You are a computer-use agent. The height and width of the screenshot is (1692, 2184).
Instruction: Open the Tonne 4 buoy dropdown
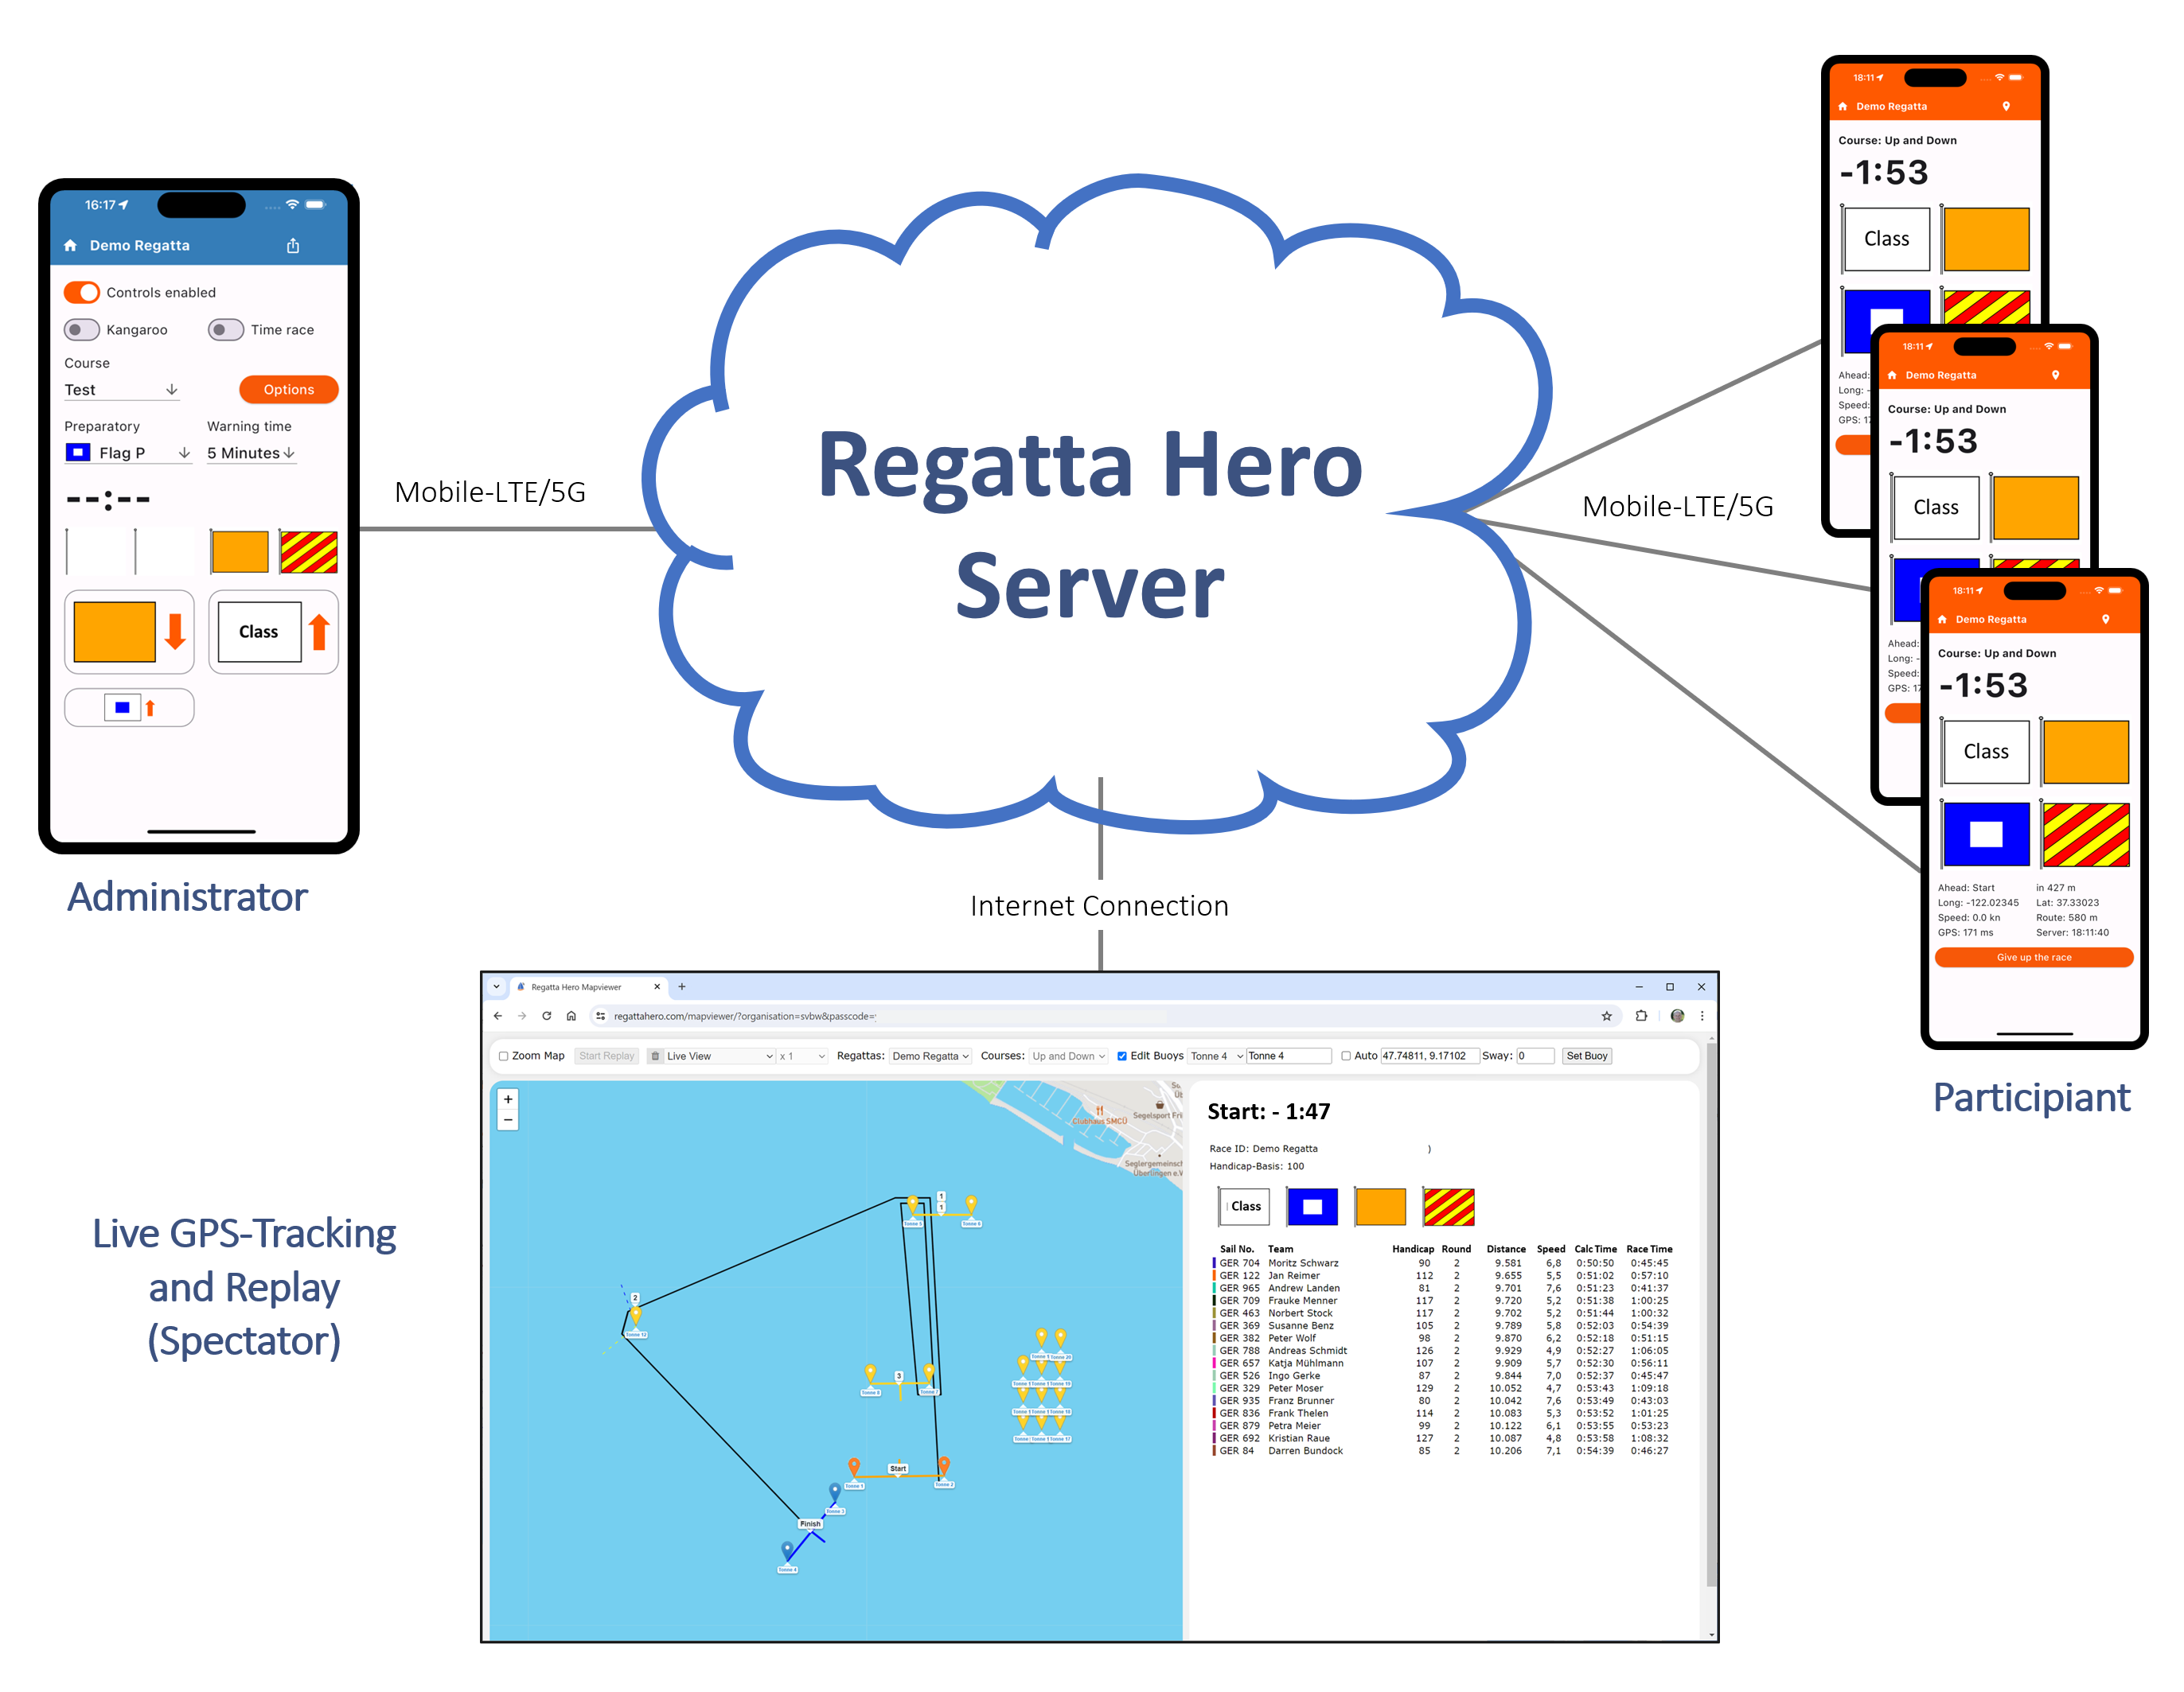tap(1216, 1056)
